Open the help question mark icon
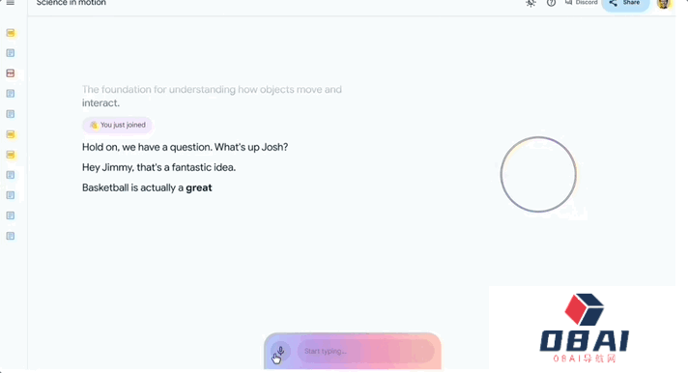 pos(551,3)
